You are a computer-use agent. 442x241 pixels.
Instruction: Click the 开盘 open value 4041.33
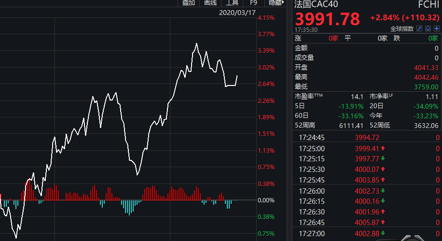[426, 68]
